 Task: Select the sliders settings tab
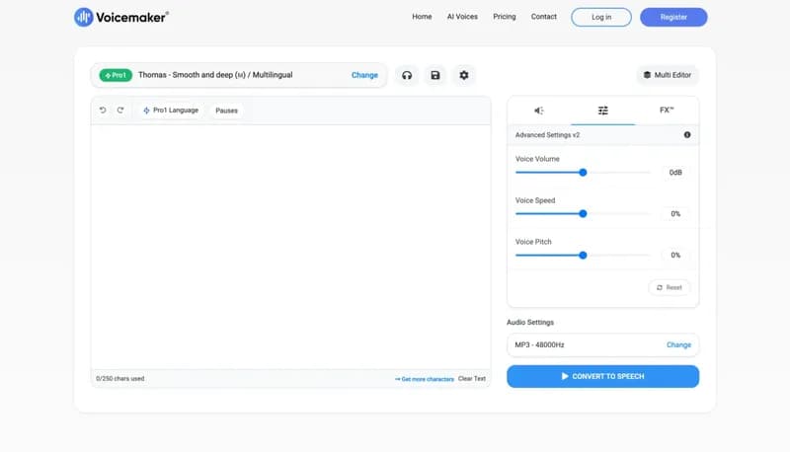pos(603,111)
